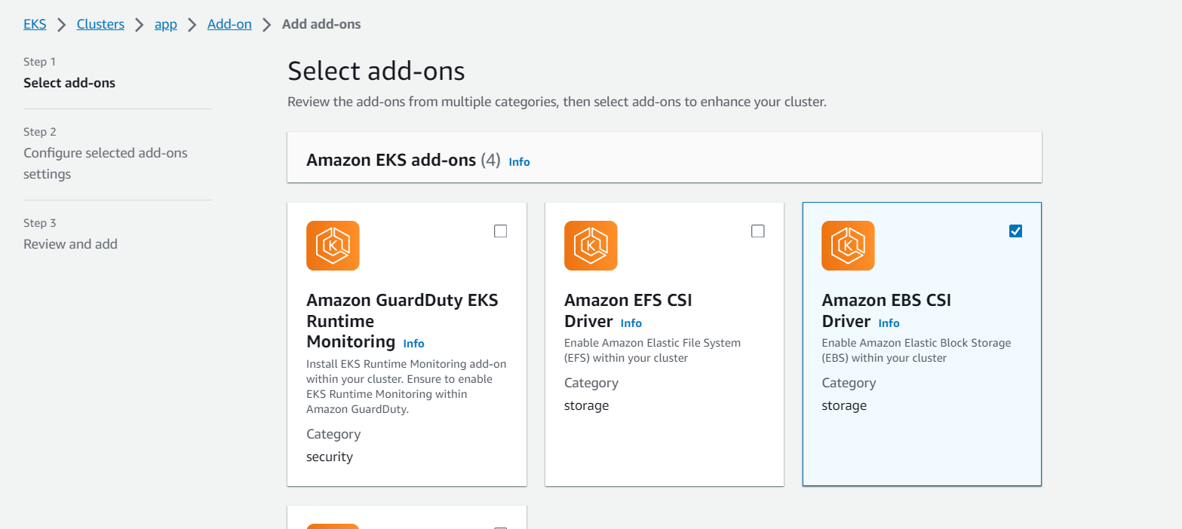Navigate to Clusters via the breadcrumb
The width and height of the screenshot is (1182, 529).
point(100,23)
